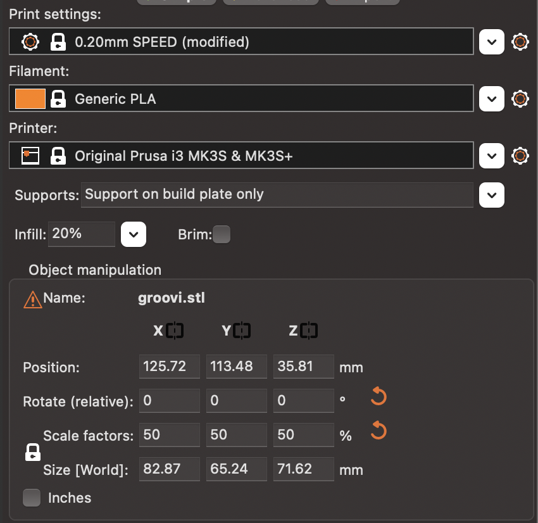This screenshot has width=538, height=523.
Task: Click the Position X field
Action: (169, 367)
